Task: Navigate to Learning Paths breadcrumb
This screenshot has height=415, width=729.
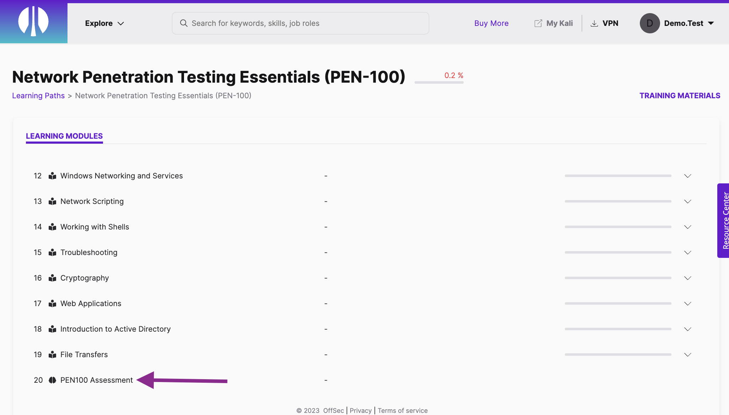Action: pyautogui.click(x=38, y=95)
